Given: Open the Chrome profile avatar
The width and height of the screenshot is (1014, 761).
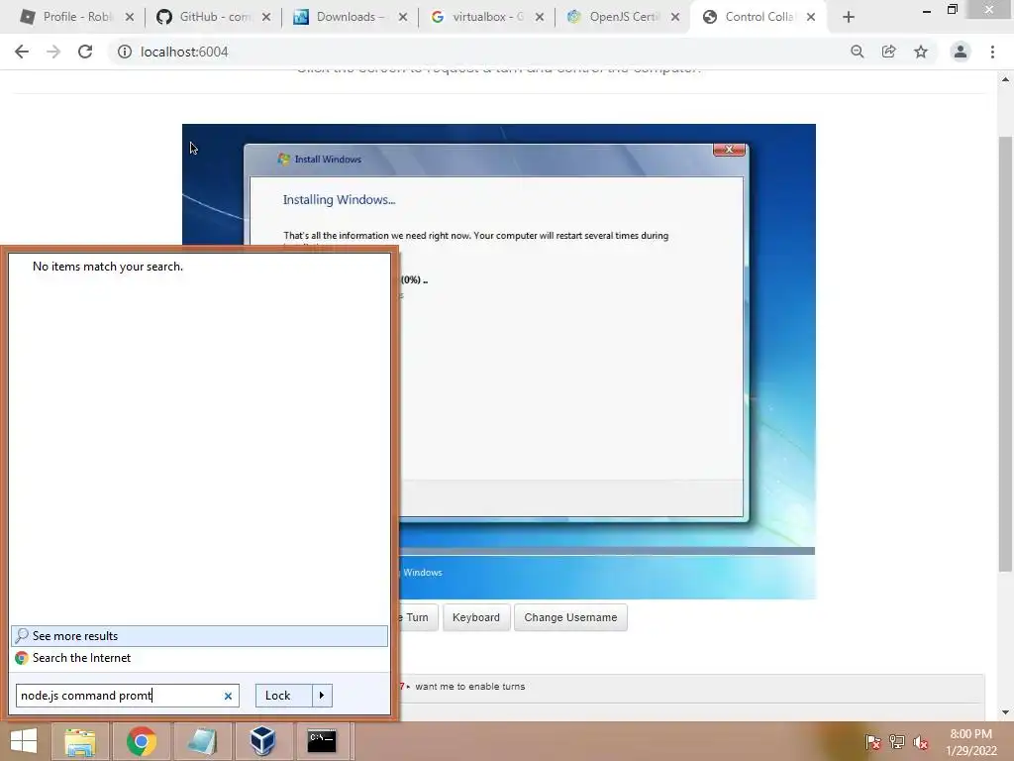Looking at the screenshot, I should [x=961, y=52].
